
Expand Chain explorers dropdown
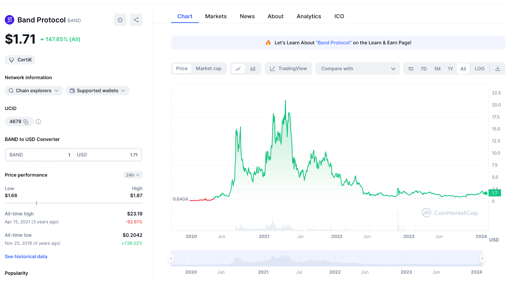(34, 91)
